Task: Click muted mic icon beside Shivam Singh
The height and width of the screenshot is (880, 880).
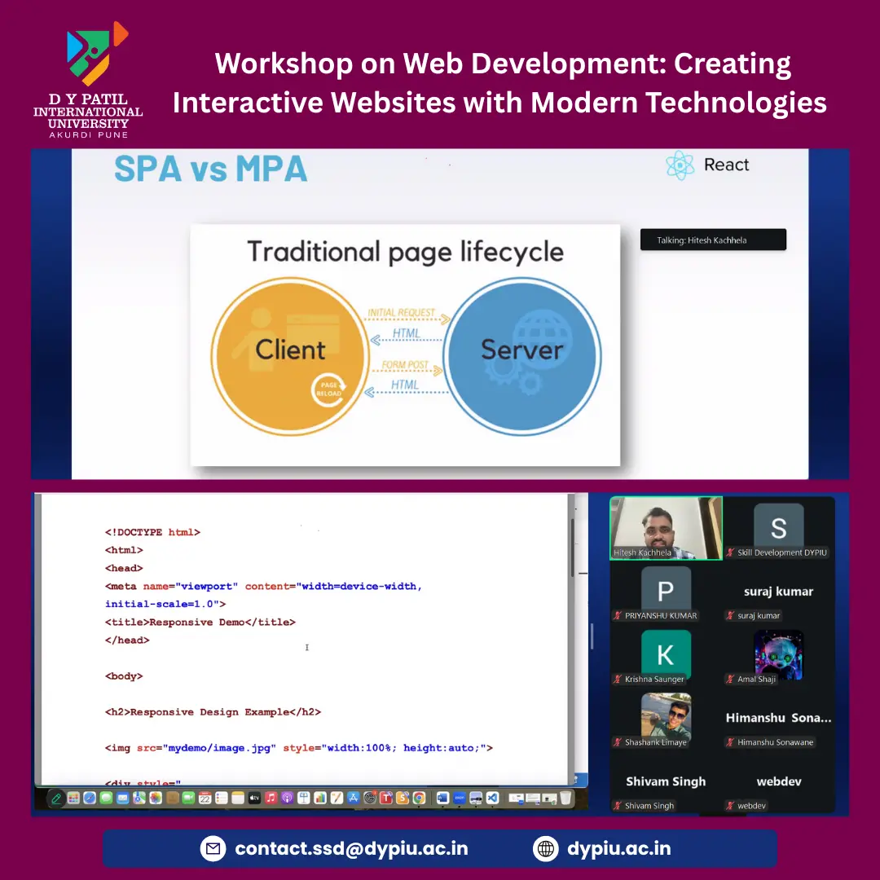Action: (x=618, y=806)
